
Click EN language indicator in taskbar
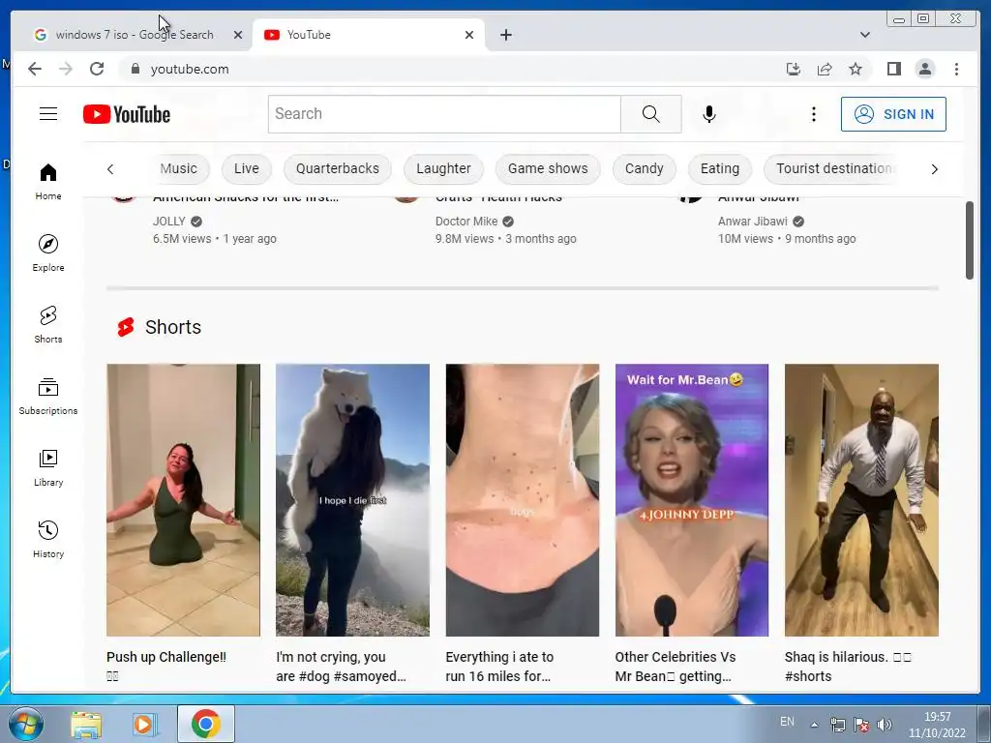(787, 722)
